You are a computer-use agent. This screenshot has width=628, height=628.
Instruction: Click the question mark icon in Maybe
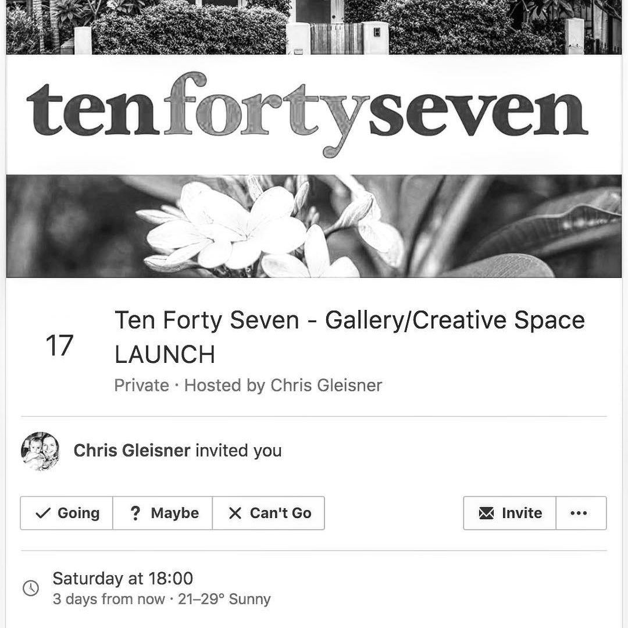click(135, 513)
